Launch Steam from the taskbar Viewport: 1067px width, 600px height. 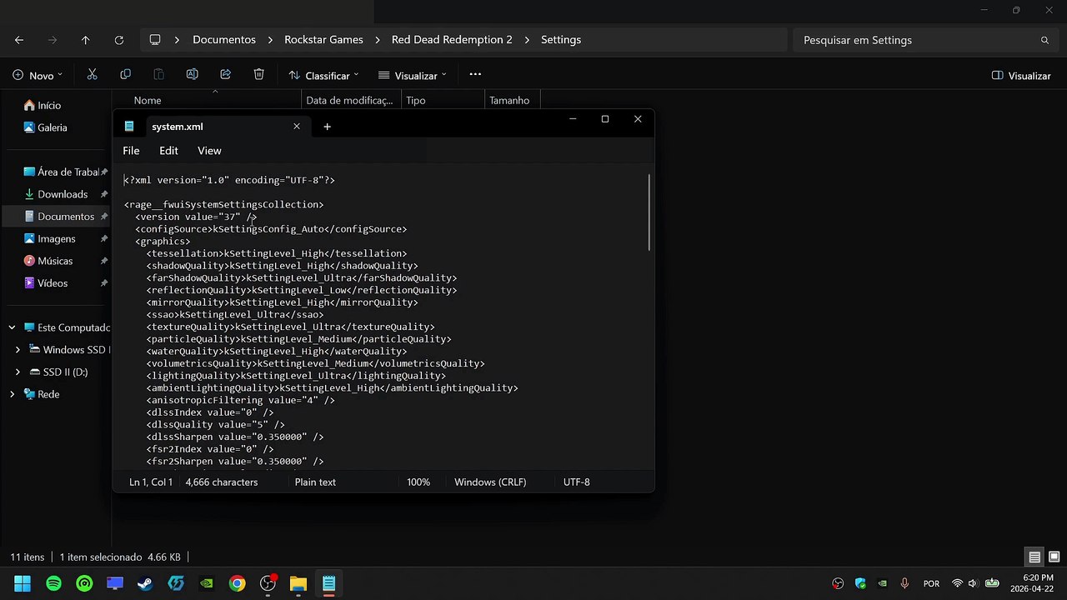145,583
